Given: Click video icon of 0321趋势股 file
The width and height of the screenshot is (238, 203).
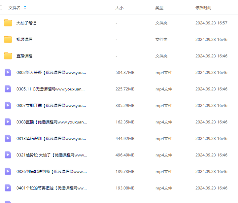Looking at the screenshot, I should 8,155.
